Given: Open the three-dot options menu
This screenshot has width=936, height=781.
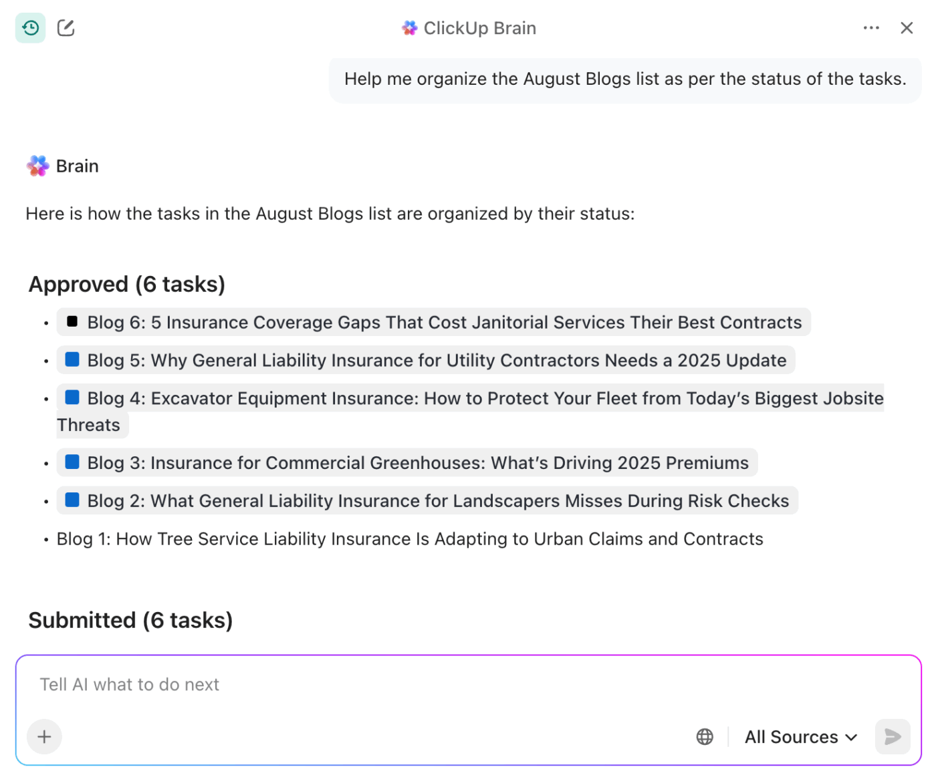Looking at the screenshot, I should click(x=871, y=27).
